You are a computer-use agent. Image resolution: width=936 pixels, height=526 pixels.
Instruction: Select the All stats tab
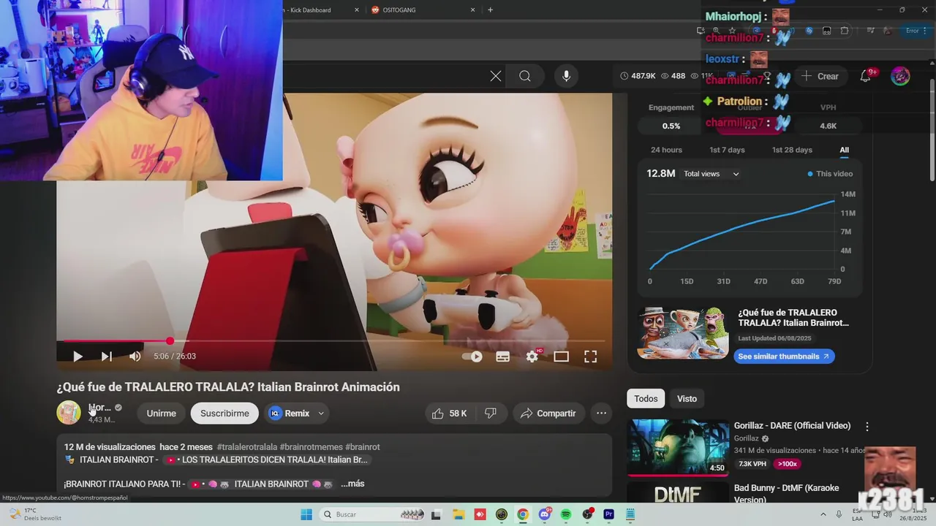click(844, 150)
